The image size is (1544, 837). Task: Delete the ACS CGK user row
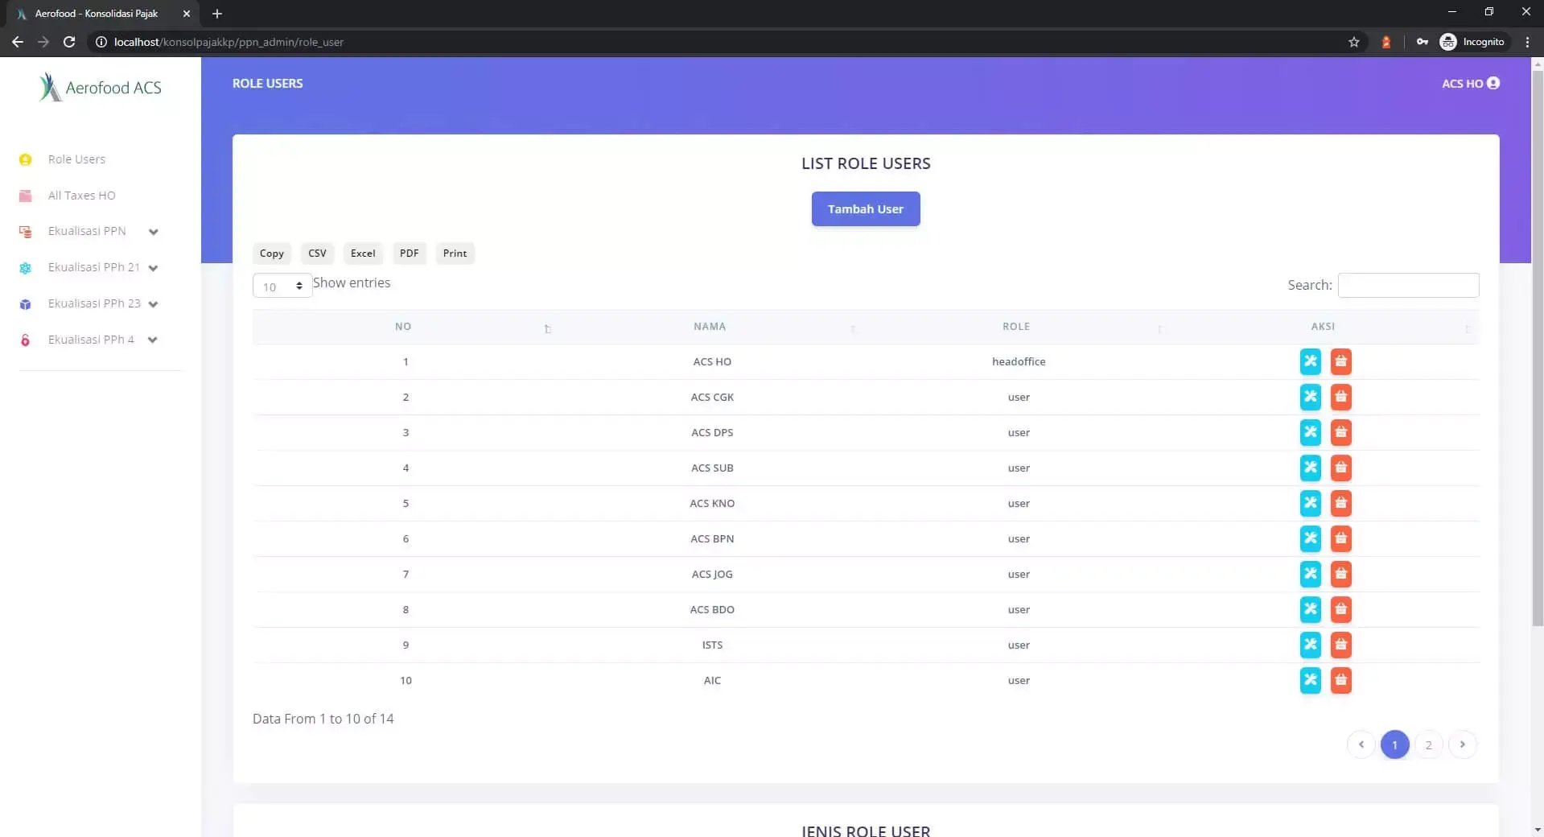[1340, 397]
